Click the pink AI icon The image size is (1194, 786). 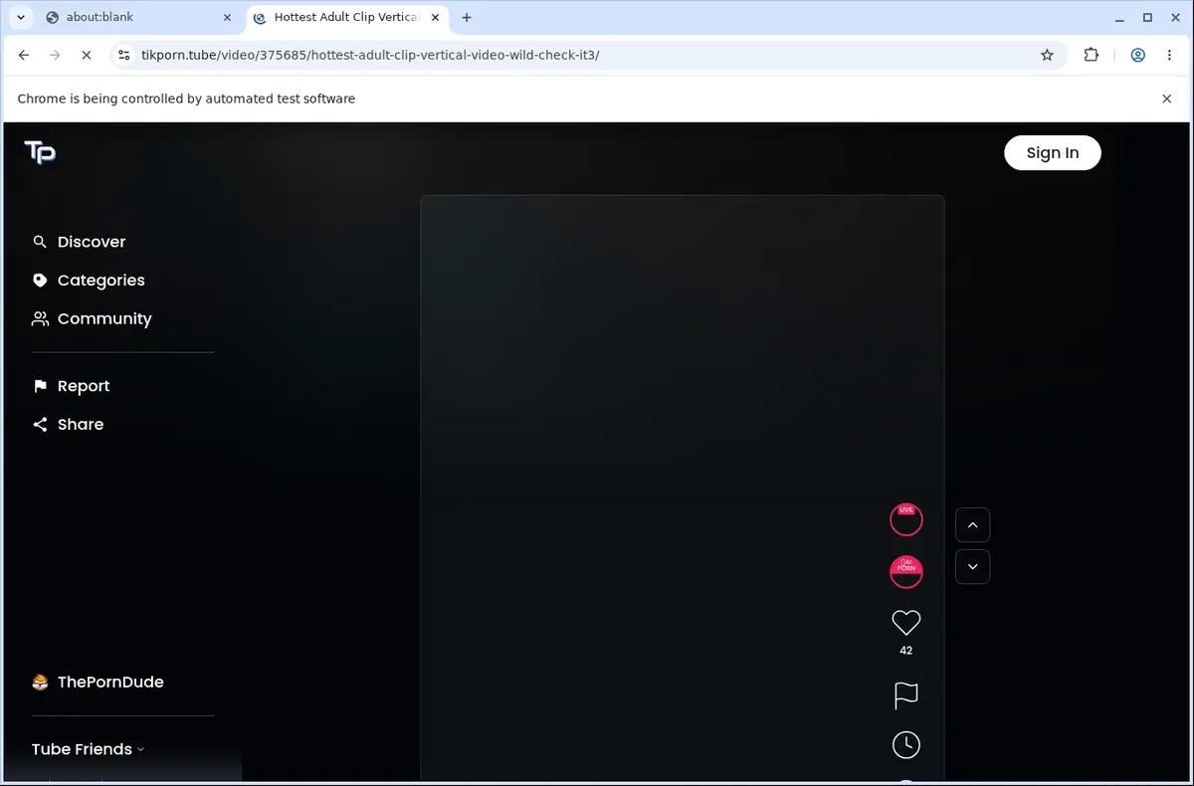(905, 572)
